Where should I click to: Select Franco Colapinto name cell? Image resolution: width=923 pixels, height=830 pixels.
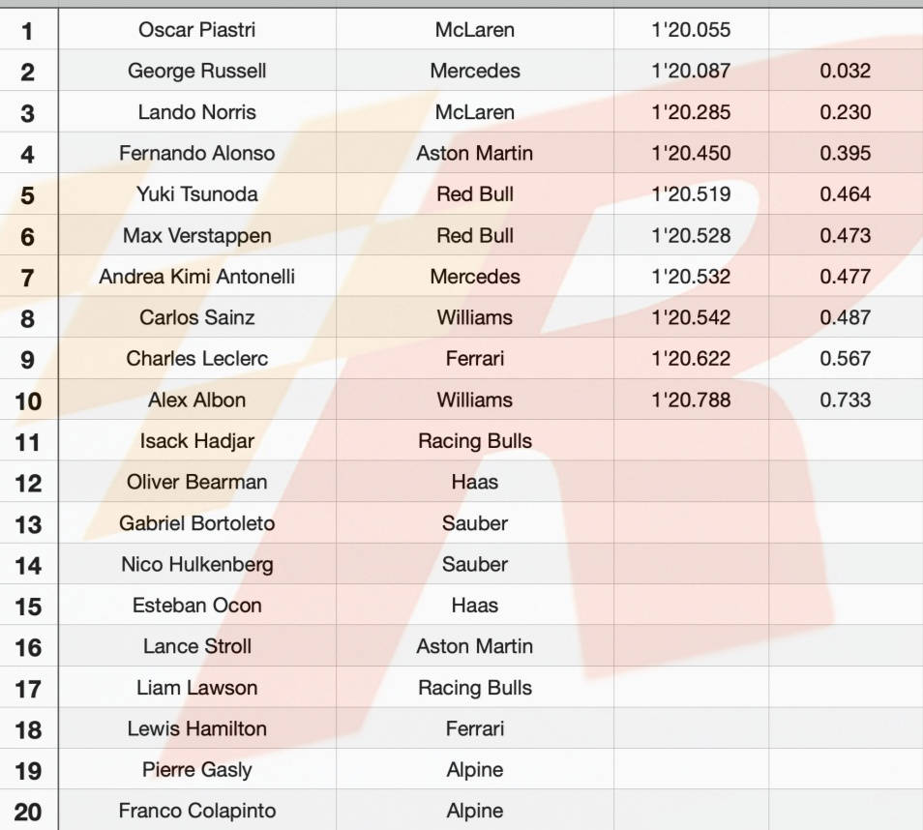(197, 811)
